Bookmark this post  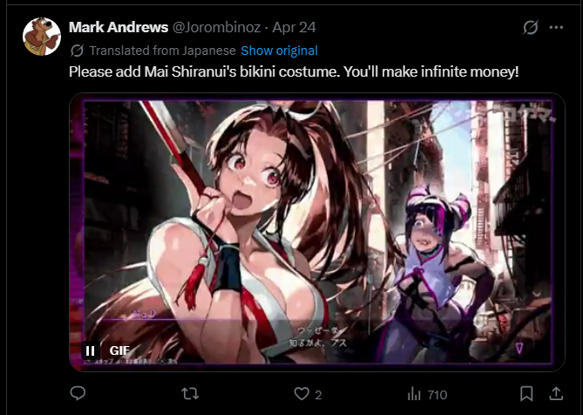[526, 394]
